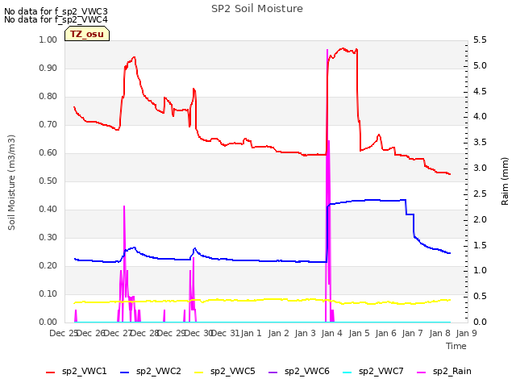Image resolution: width=516 pixels, height=387 pixels.
Task: Click the sp2_VWC2 blue legend swatch
Action: 124,372
